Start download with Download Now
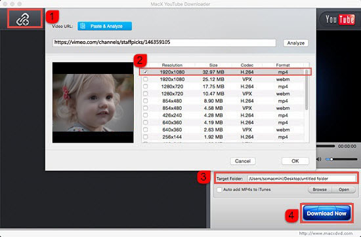This screenshot has width=361, height=237. (x=326, y=213)
